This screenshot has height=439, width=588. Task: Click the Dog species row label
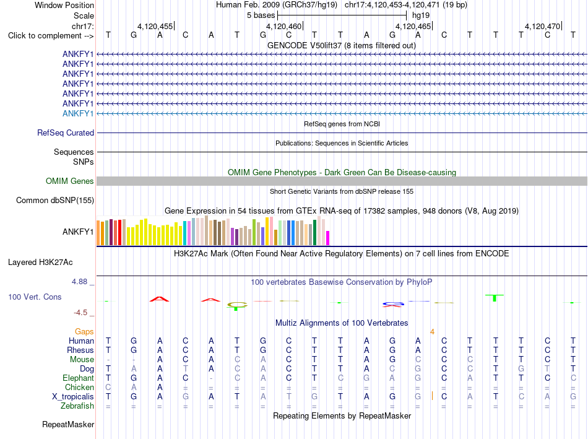point(87,369)
